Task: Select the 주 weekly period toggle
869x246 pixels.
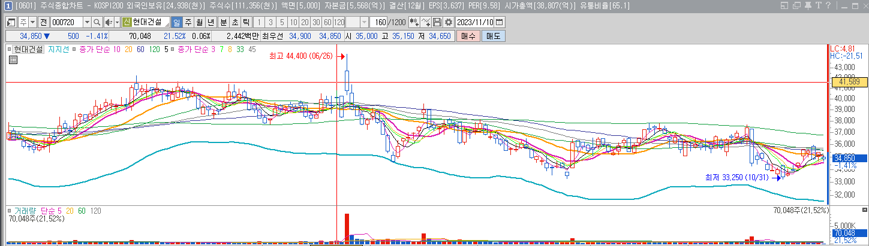Action: pyautogui.click(x=188, y=22)
